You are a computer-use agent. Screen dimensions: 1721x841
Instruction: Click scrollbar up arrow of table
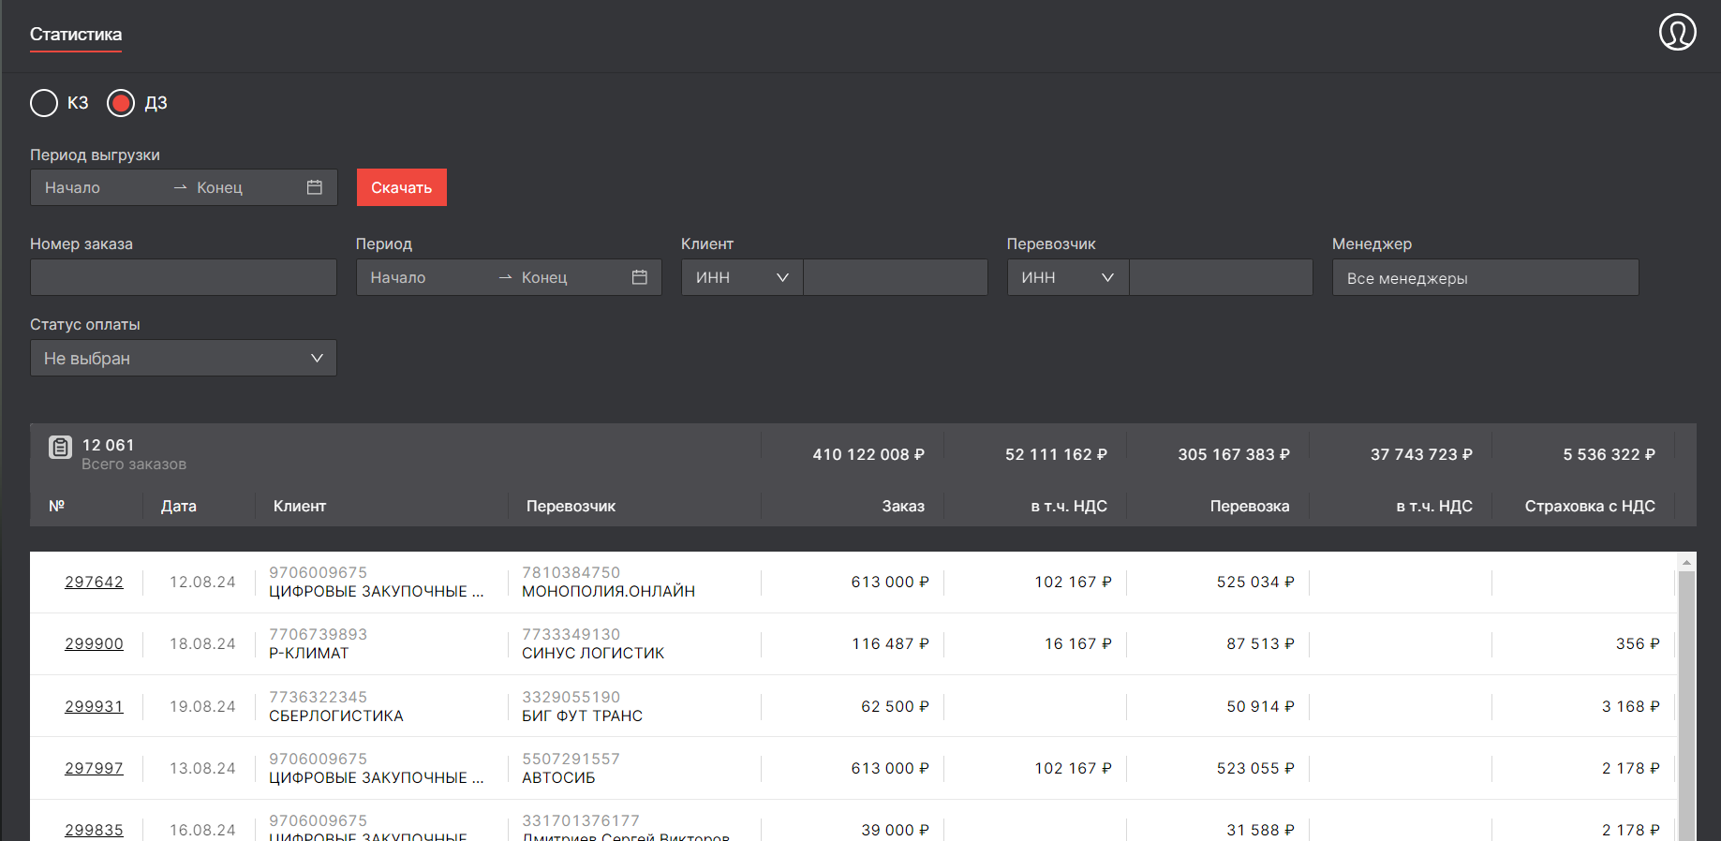tap(1686, 562)
